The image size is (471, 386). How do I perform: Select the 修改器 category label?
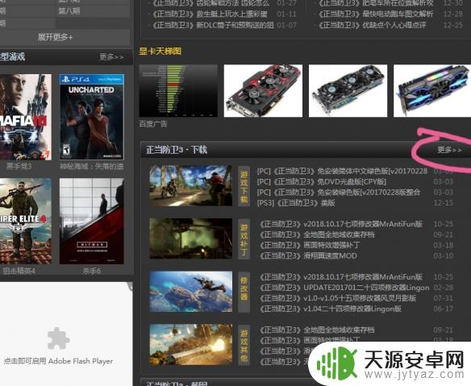[244, 292]
